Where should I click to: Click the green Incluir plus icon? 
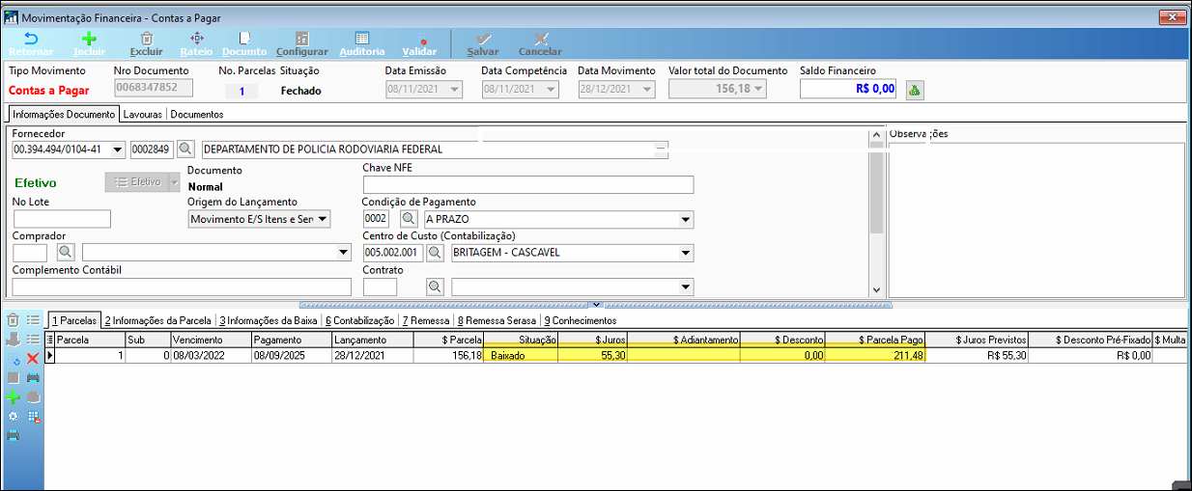(89, 39)
